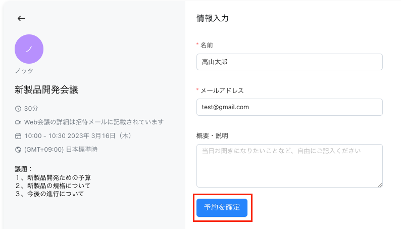Focus the 名前 input field
The image size is (401, 229).
click(x=289, y=62)
